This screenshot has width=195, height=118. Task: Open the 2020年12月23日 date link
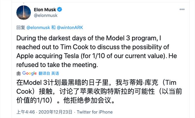click(55, 112)
